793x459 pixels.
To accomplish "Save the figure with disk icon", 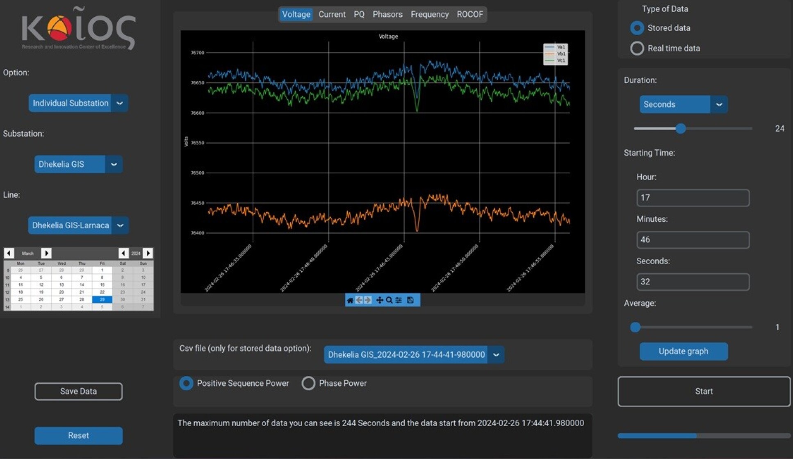I will coord(410,300).
